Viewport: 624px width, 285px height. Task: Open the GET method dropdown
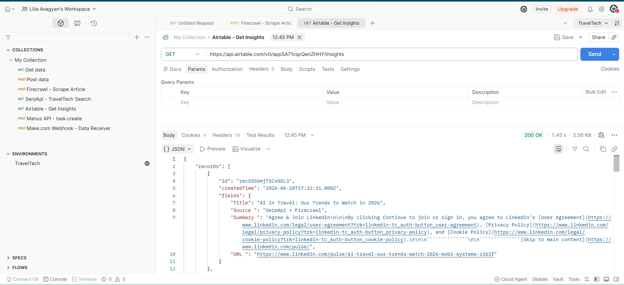tap(183, 54)
